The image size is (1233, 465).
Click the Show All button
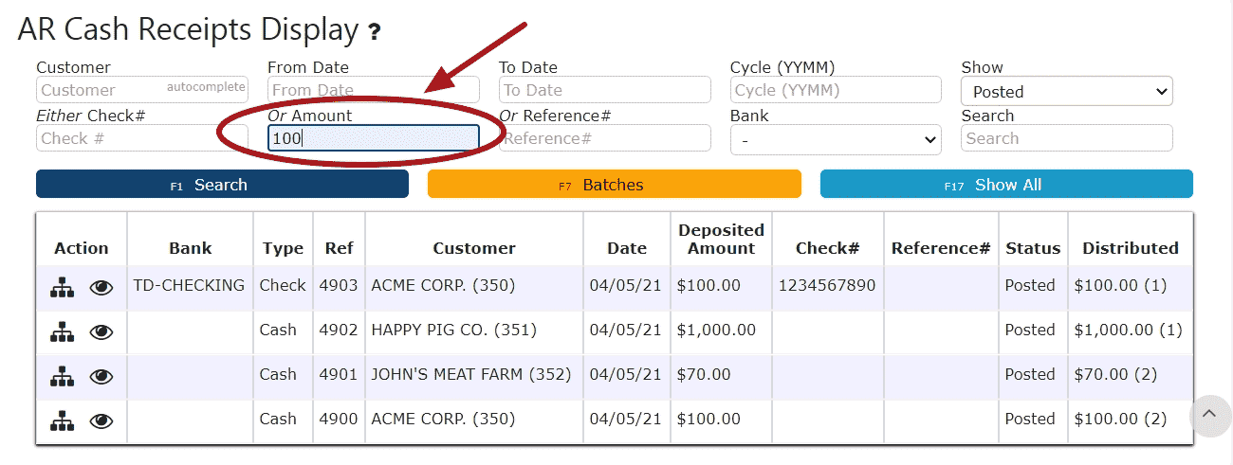click(x=1006, y=185)
